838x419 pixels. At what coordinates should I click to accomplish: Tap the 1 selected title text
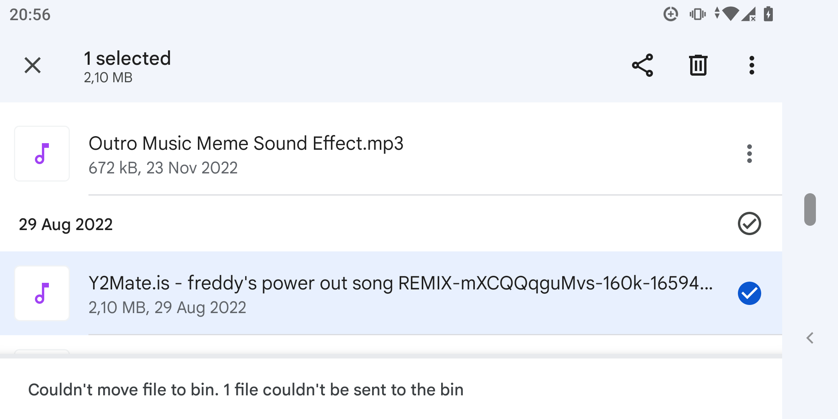(x=127, y=59)
